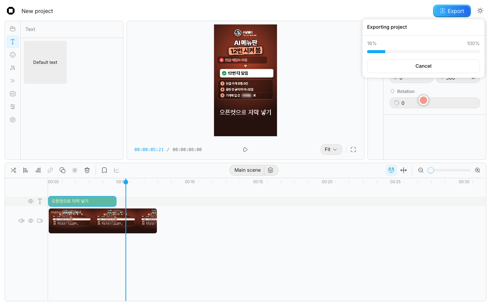Duplicate the selected clip with copy icon
Viewport: 491px width, 306px height.
coord(63,170)
